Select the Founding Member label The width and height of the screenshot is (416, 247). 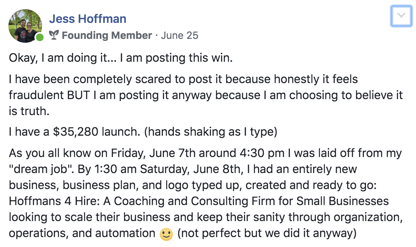pyautogui.click(x=107, y=35)
